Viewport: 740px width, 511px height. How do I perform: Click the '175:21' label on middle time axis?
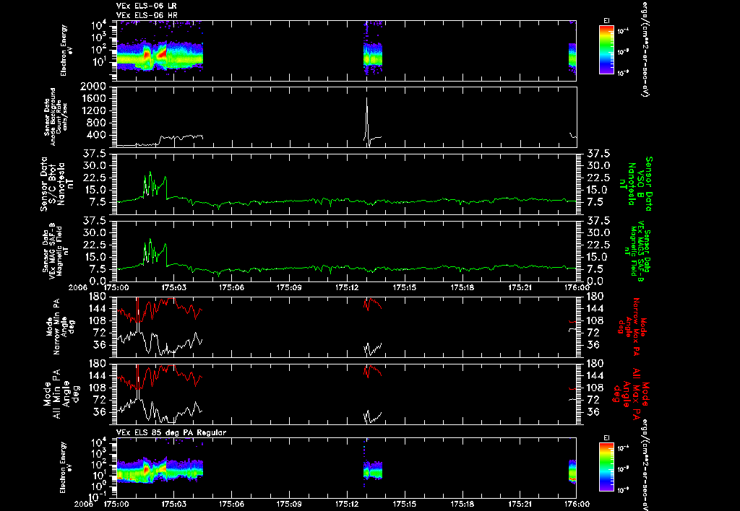tap(520, 287)
